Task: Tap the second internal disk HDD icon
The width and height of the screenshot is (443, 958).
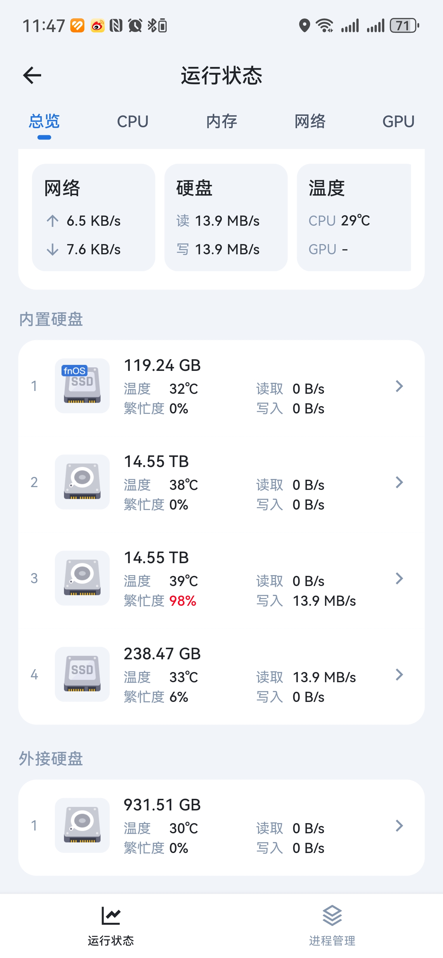Action: 82,482
